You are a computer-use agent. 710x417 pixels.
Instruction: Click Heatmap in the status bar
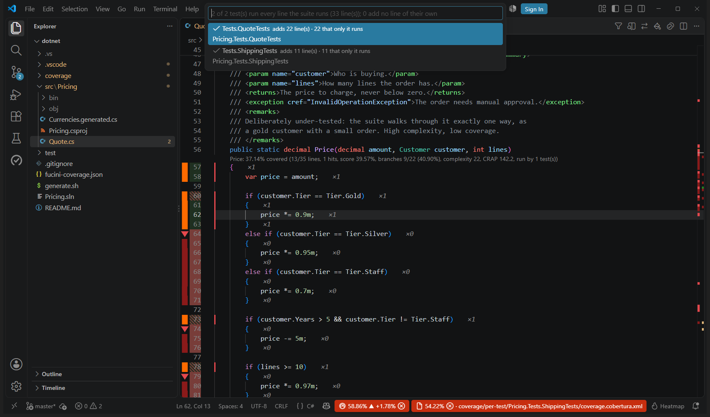pos(668,406)
